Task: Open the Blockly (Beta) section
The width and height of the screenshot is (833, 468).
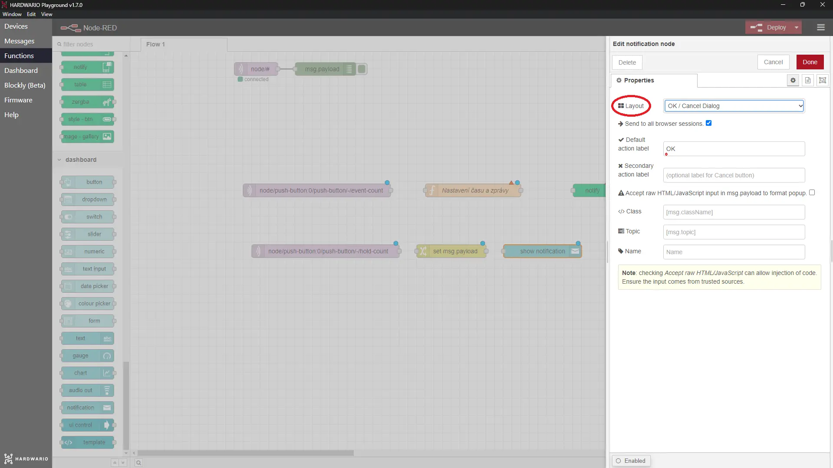Action: pyautogui.click(x=26, y=85)
